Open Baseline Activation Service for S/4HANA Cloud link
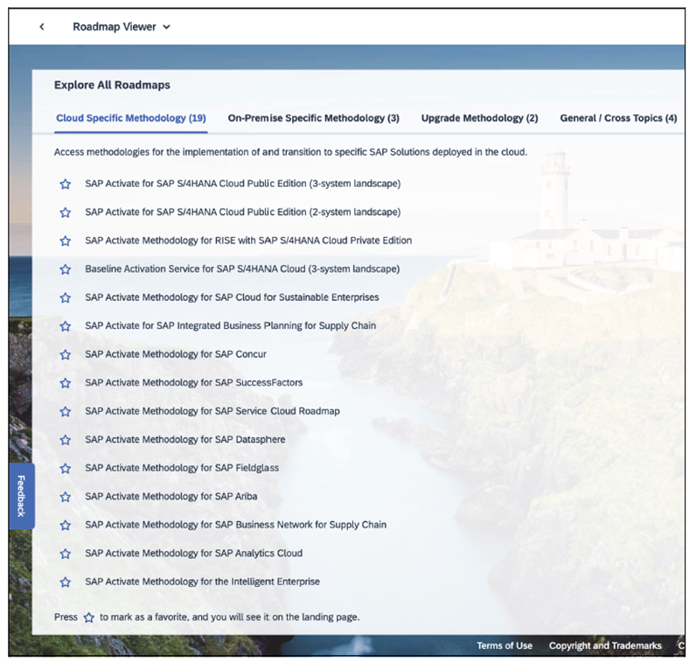Viewport: 696px width, 662px height. 242,268
